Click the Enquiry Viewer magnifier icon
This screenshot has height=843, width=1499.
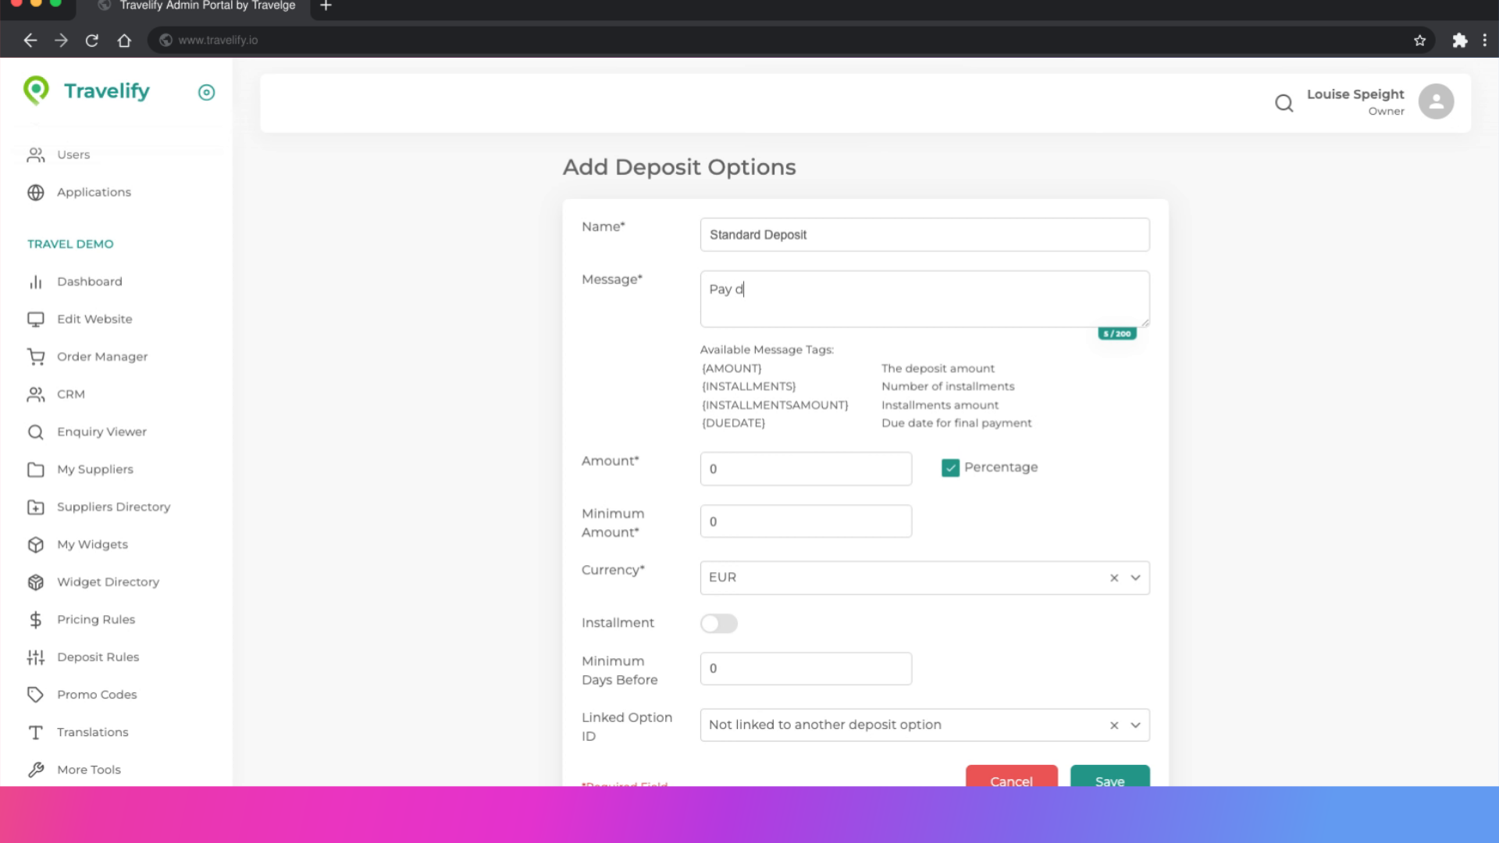[x=35, y=432]
